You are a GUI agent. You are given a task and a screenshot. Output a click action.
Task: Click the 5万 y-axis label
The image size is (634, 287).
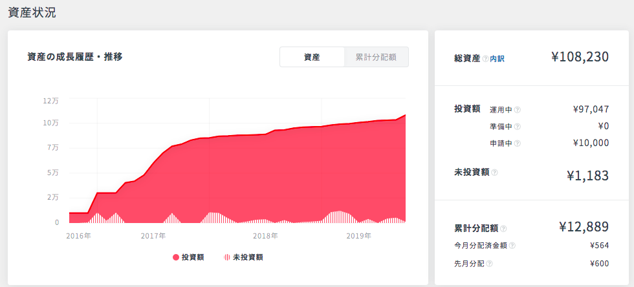tap(53, 173)
